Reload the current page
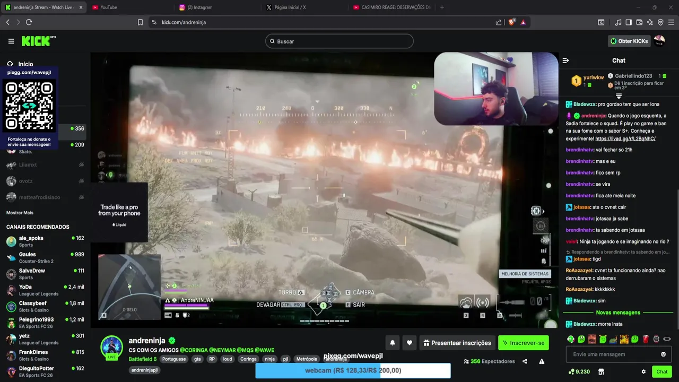 pos(29,22)
